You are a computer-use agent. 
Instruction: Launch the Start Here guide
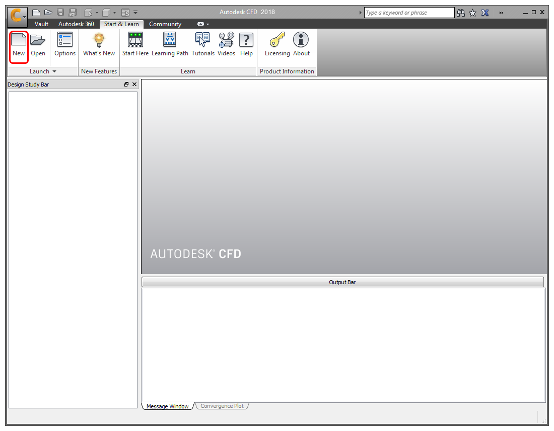135,44
